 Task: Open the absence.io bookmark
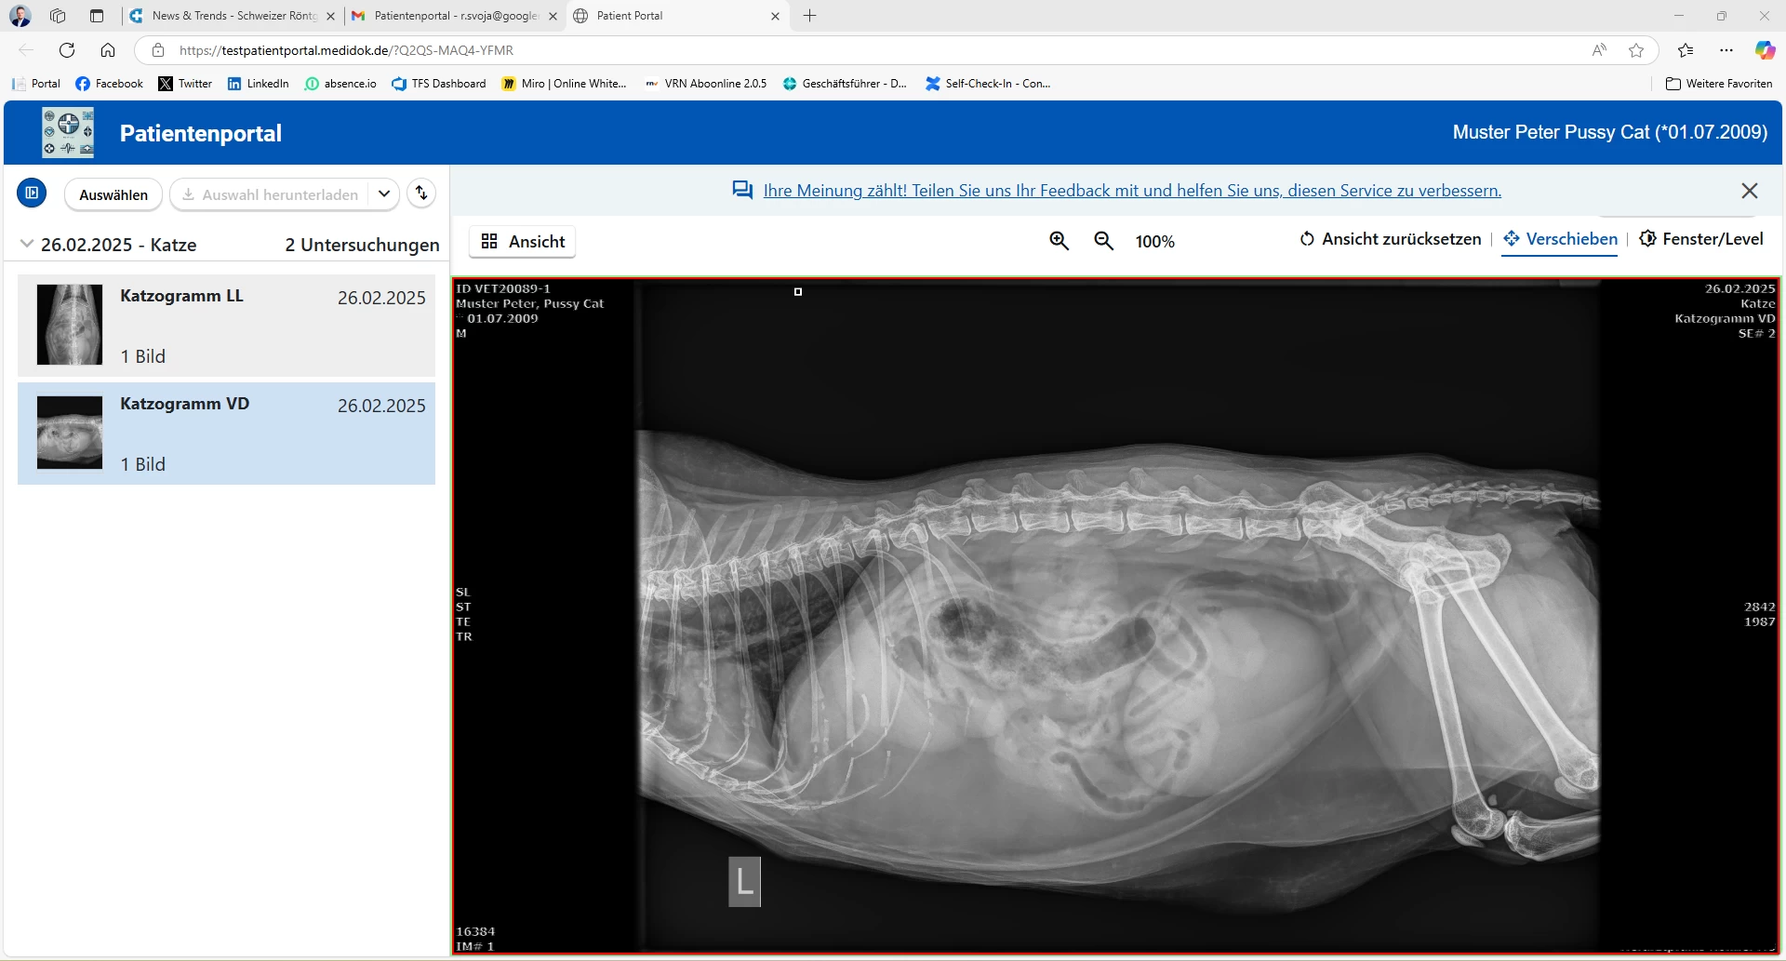click(340, 84)
